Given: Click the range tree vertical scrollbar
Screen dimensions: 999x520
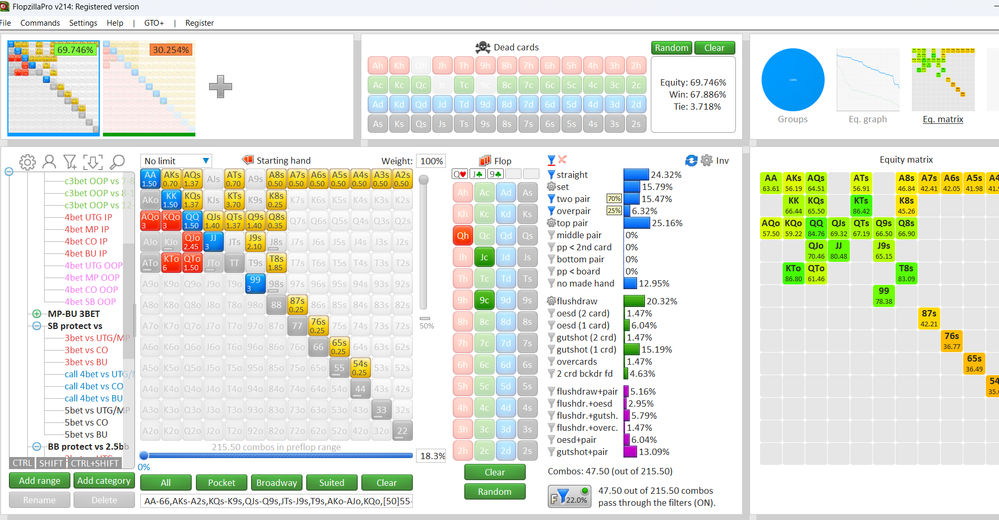Looking at the screenshot, I should click(129, 301).
